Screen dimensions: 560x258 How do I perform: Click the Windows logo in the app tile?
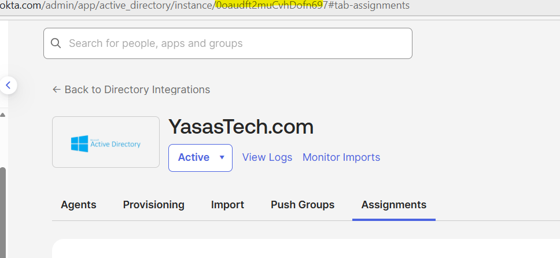pyautogui.click(x=79, y=143)
